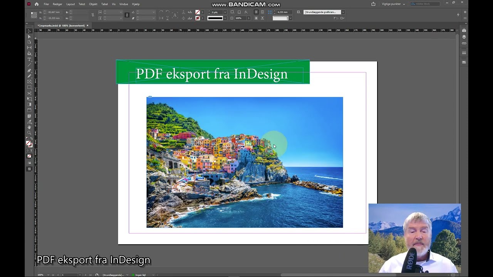This screenshot has width=493, height=277.
Task: Open the control panel settings gear
Action: [x=465, y=12]
